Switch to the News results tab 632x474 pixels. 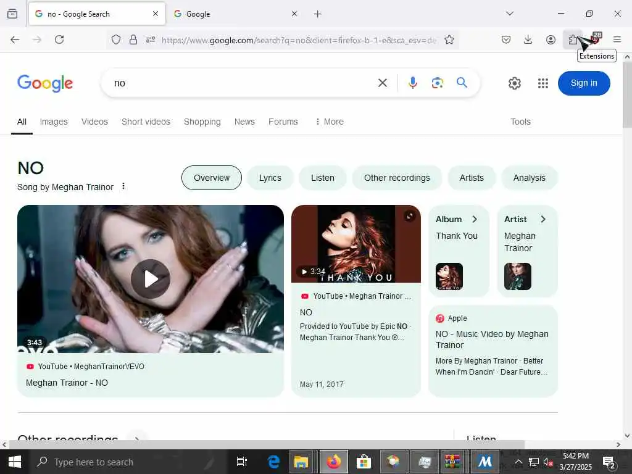[244, 122]
